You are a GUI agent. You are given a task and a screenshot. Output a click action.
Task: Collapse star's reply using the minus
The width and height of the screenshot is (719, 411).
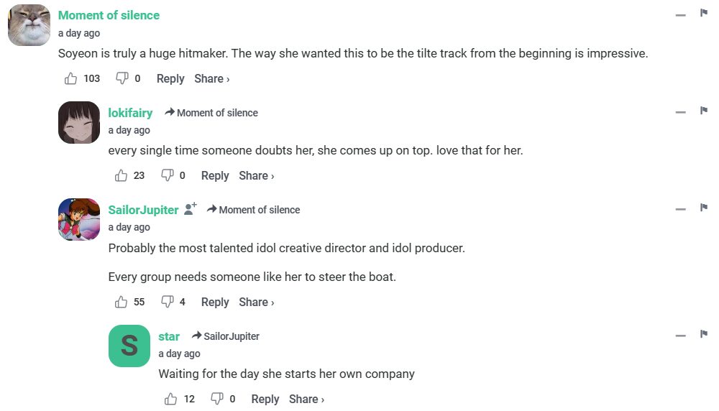(x=680, y=336)
